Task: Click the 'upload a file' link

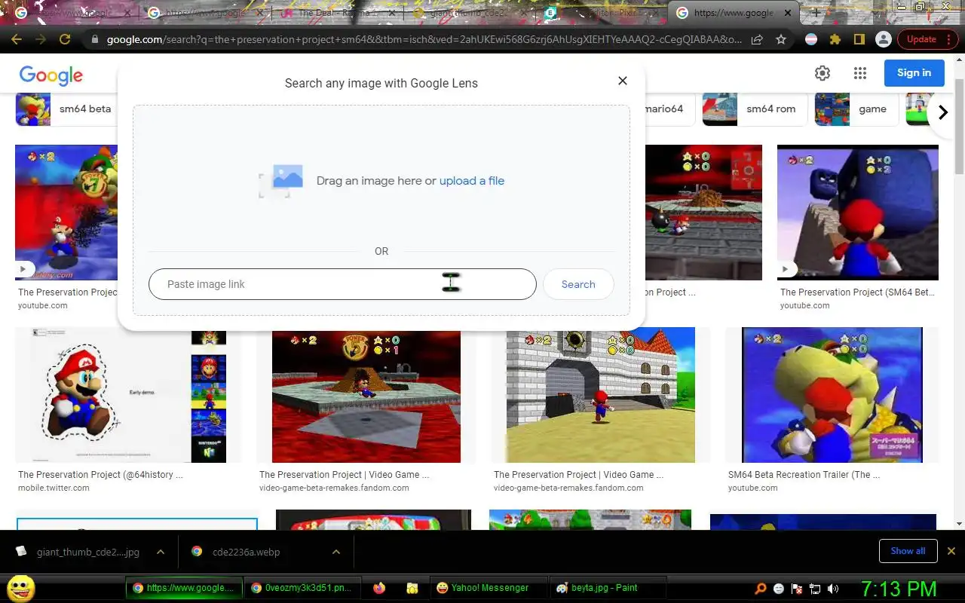Action: click(472, 181)
